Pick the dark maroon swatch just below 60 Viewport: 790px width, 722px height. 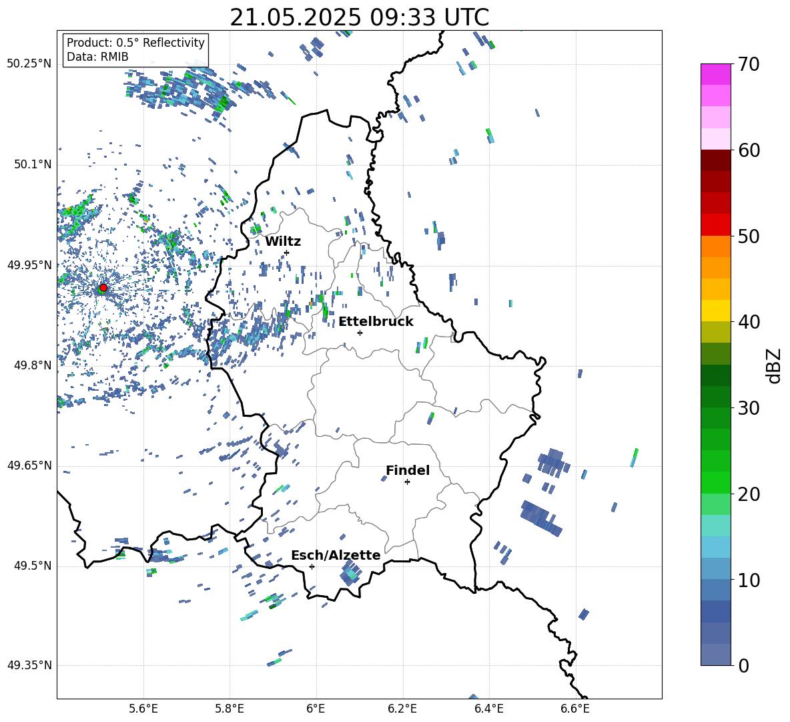[715, 160]
